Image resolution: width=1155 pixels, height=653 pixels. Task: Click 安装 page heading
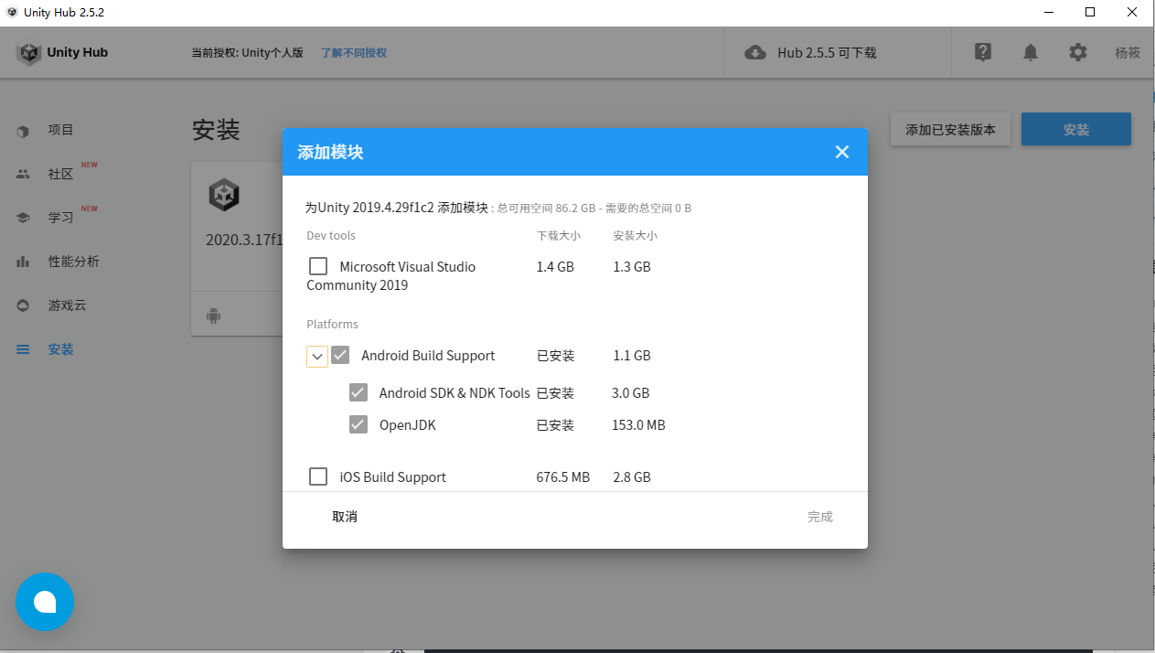tap(216, 130)
